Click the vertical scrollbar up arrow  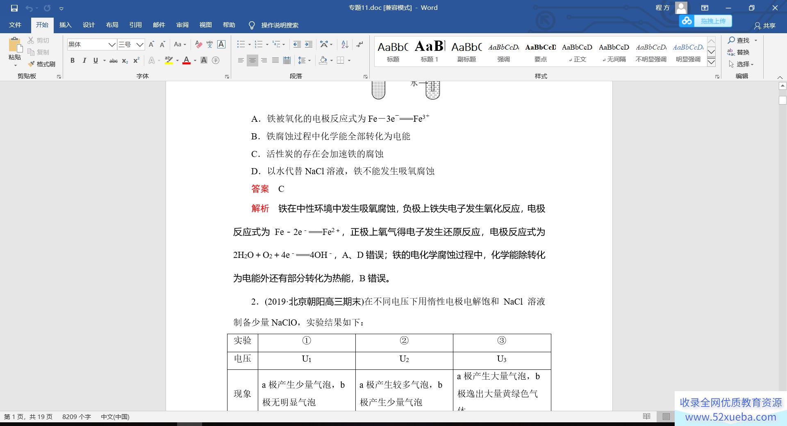pos(782,86)
